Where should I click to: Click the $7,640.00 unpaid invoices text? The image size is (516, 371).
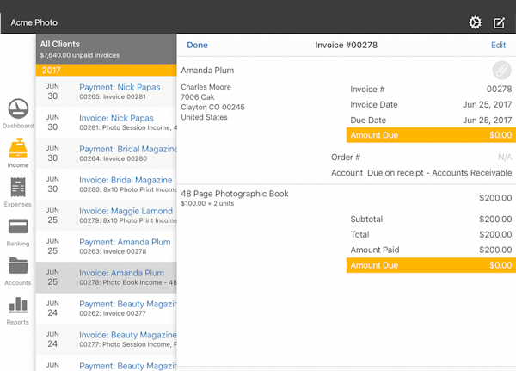click(x=80, y=55)
